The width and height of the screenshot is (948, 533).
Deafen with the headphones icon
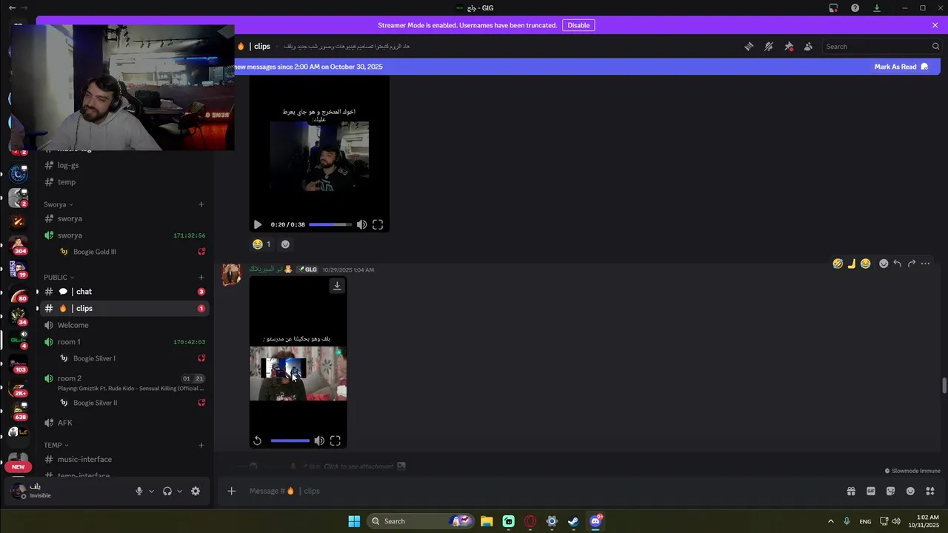[x=167, y=491]
